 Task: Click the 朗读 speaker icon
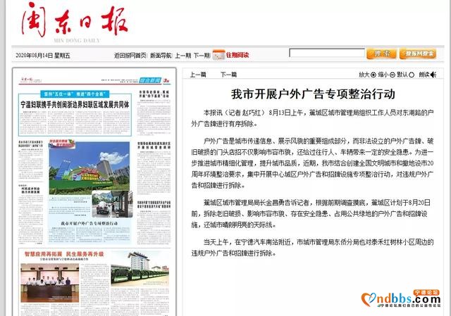(433, 75)
